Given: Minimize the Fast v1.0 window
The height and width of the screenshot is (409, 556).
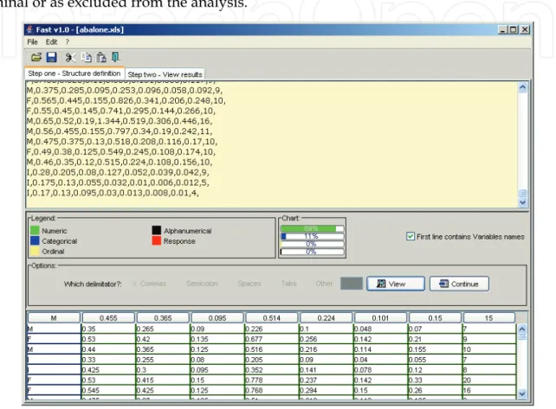Looking at the screenshot, I should click(x=503, y=29).
